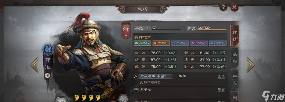This screenshot has width=285, height=102.
Task: Click the red 御 cost banner
Action: click(x=126, y=31)
